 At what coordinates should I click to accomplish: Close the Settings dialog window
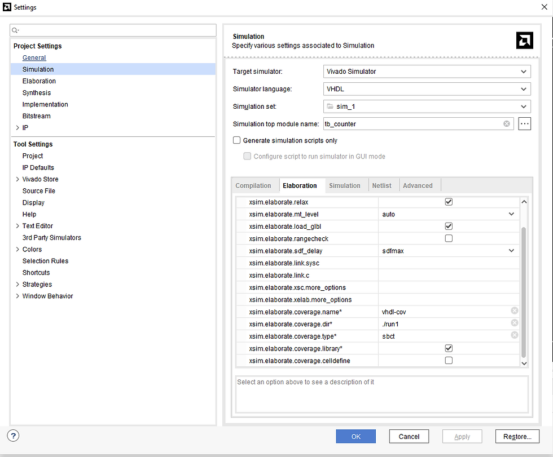544,7
